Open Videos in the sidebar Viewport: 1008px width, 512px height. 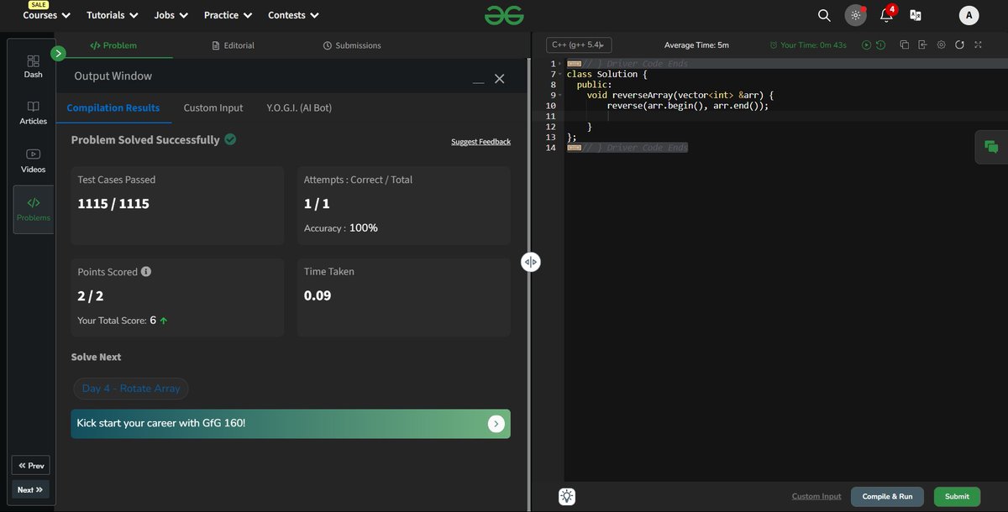click(34, 160)
